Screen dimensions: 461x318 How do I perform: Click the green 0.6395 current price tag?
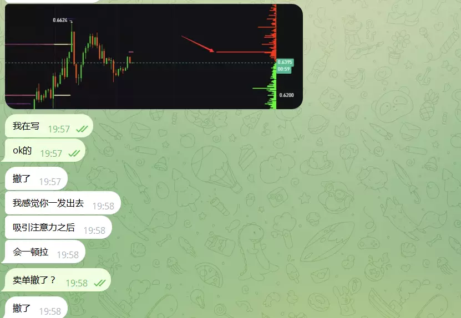[x=285, y=62]
